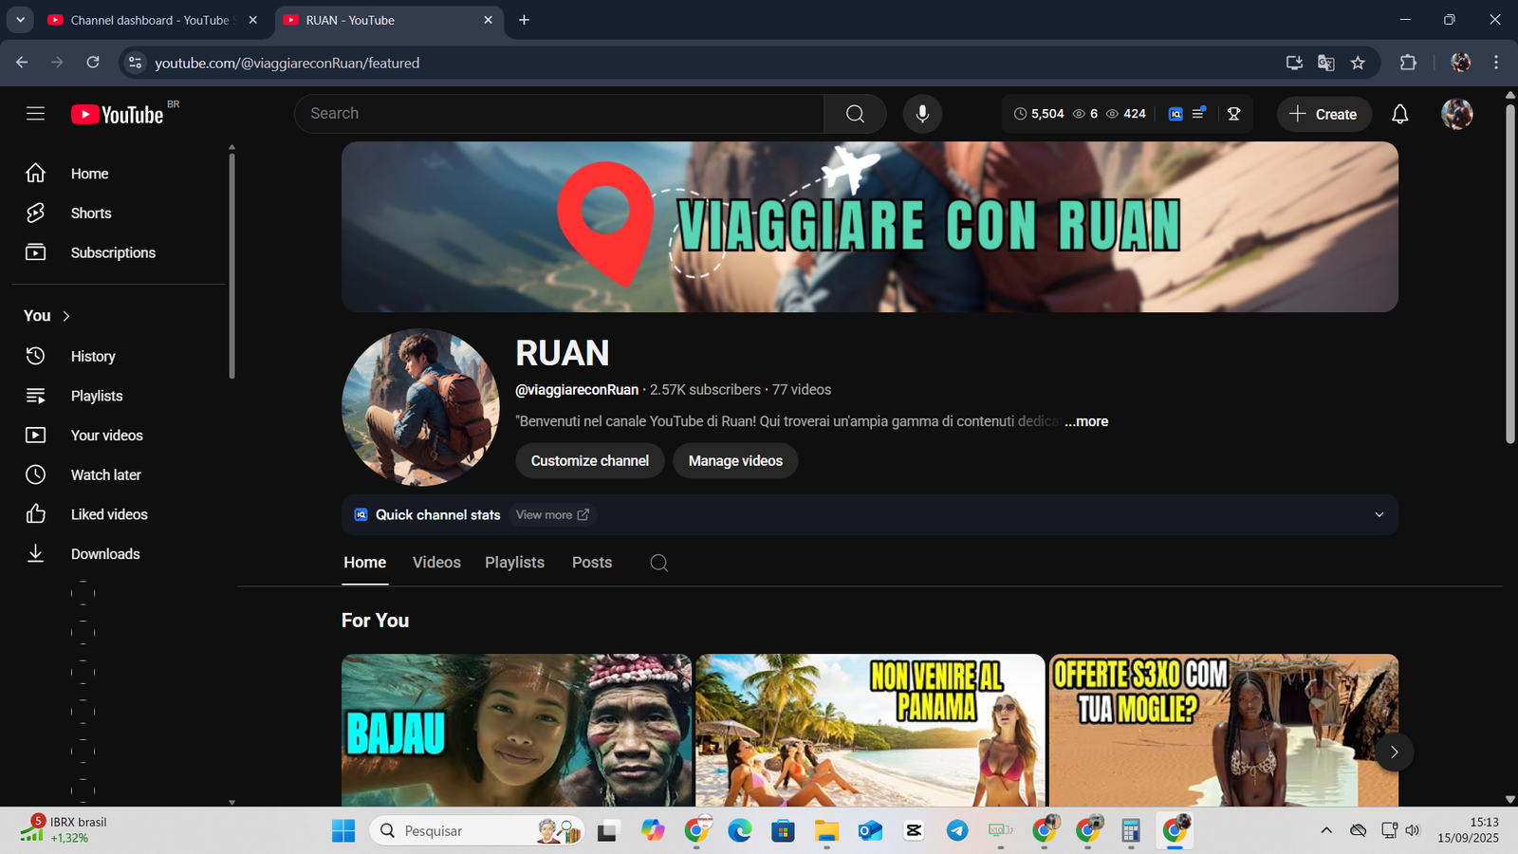
Task: Open the account avatar menu
Action: (x=1457, y=114)
